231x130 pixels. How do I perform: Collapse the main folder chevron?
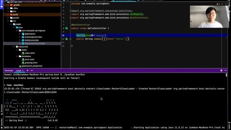[x=11, y=24]
